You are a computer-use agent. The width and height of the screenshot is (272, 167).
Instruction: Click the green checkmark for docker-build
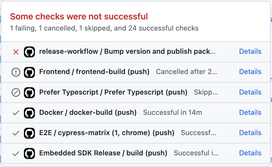(x=16, y=113)
